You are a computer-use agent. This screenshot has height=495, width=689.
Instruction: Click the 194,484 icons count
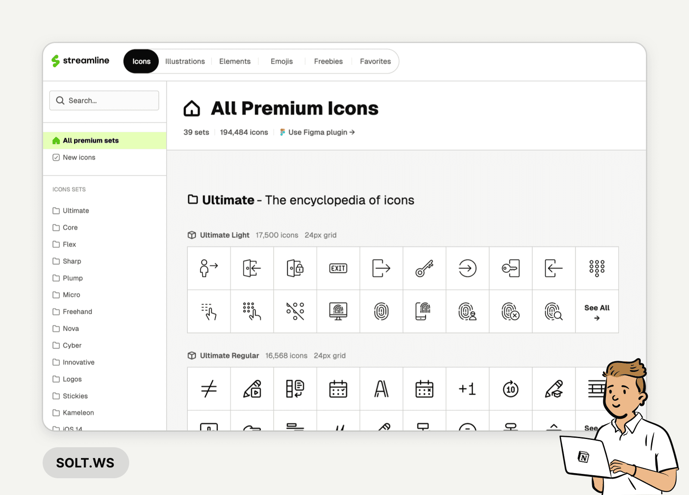244,132
